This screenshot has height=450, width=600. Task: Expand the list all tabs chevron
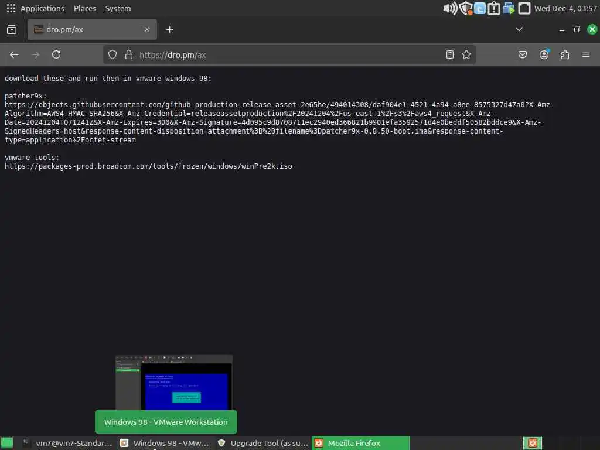point(519,29)
